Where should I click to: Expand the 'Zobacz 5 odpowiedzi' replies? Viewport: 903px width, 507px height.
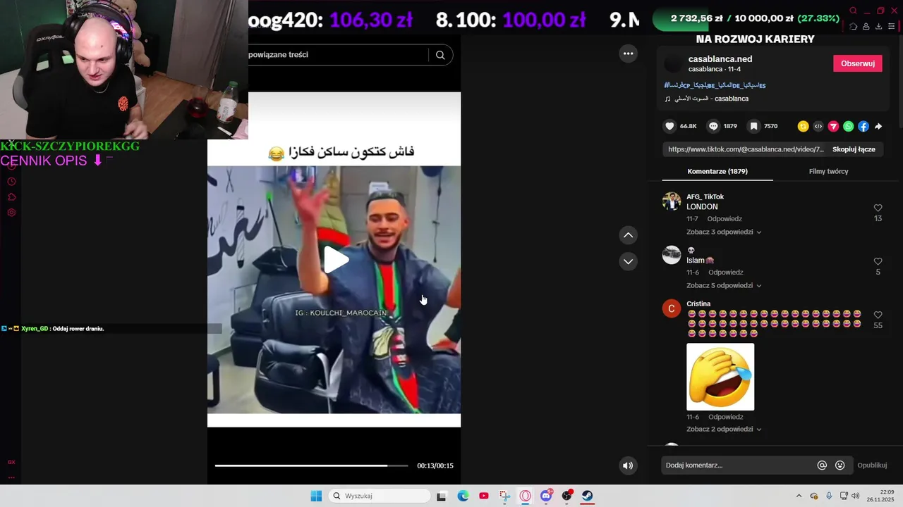click(x=724, y=285)
